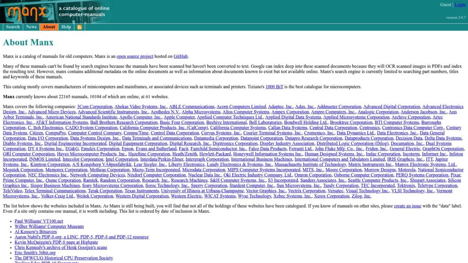Click the Xerox Corporation link
This screenshot has height=263, width=468.
[x=331, y=196]
